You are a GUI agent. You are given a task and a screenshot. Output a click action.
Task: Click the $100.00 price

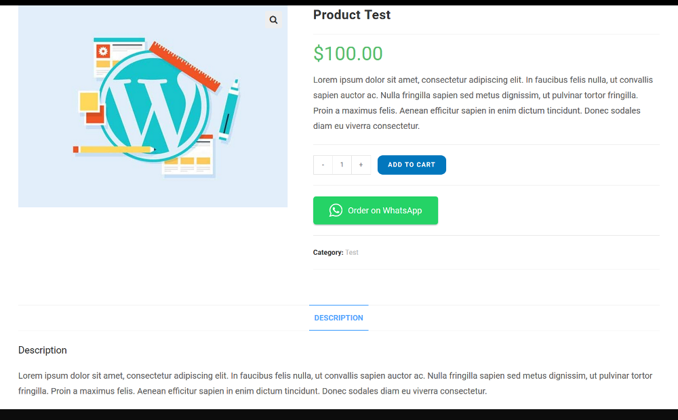tap(348, 54)
